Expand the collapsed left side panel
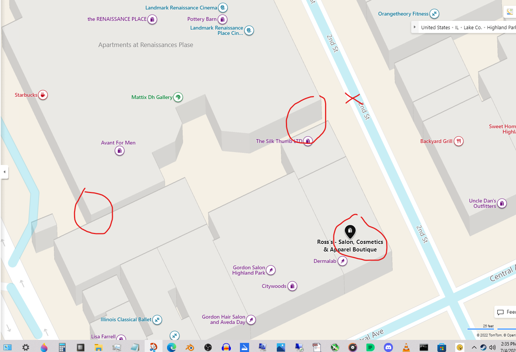 4,172
